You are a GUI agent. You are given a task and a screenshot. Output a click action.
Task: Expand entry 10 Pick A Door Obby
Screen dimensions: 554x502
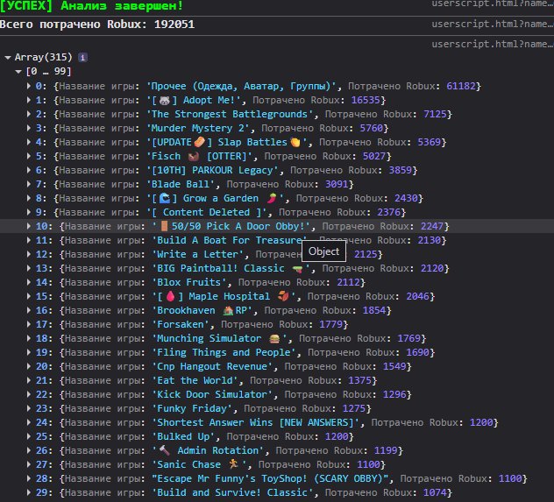coord(29,226)
